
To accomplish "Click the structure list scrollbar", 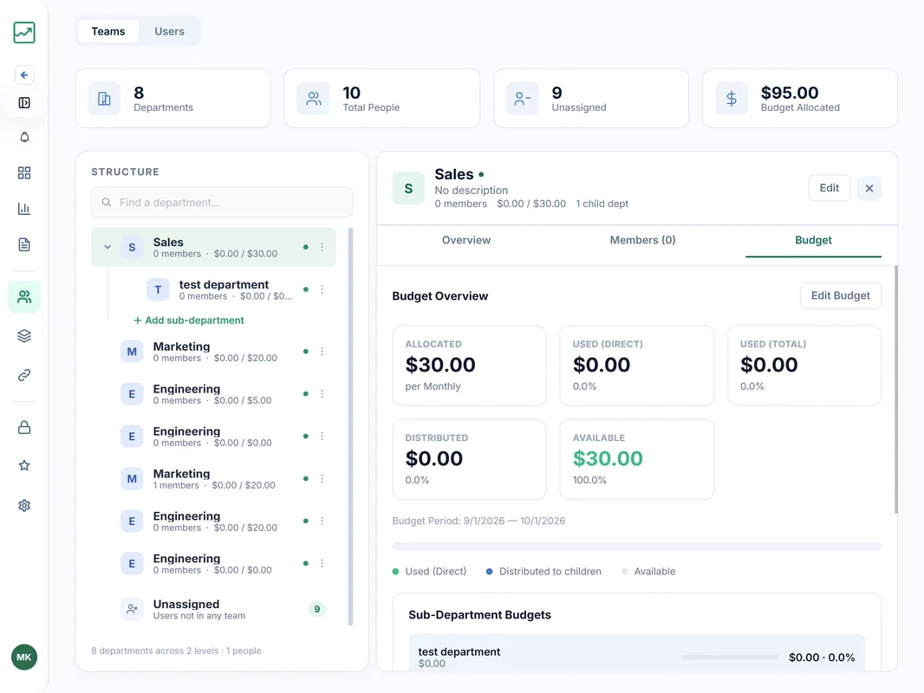I will pos(351,427).
